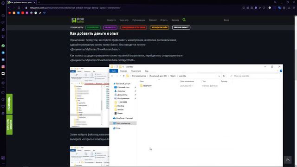Click the green search magnifier on RBK Games
The image size is (297, 167).
coord(184,19)
